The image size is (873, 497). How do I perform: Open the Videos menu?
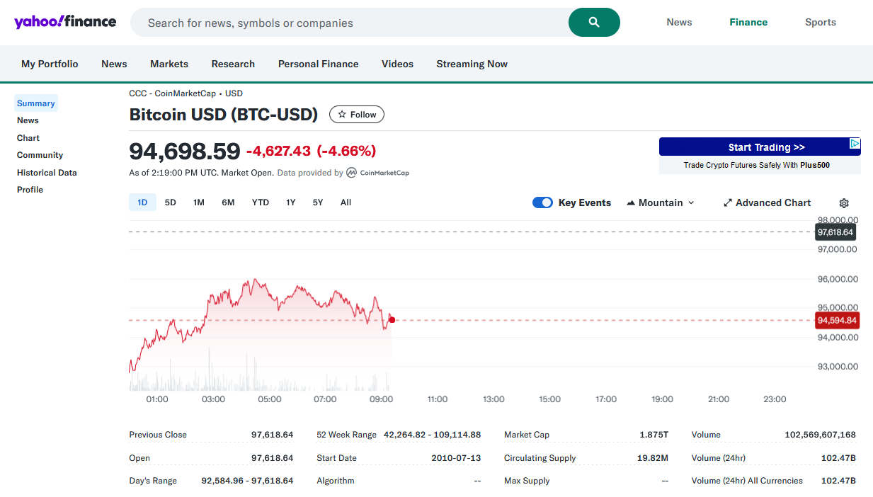(x=397, y=64)
